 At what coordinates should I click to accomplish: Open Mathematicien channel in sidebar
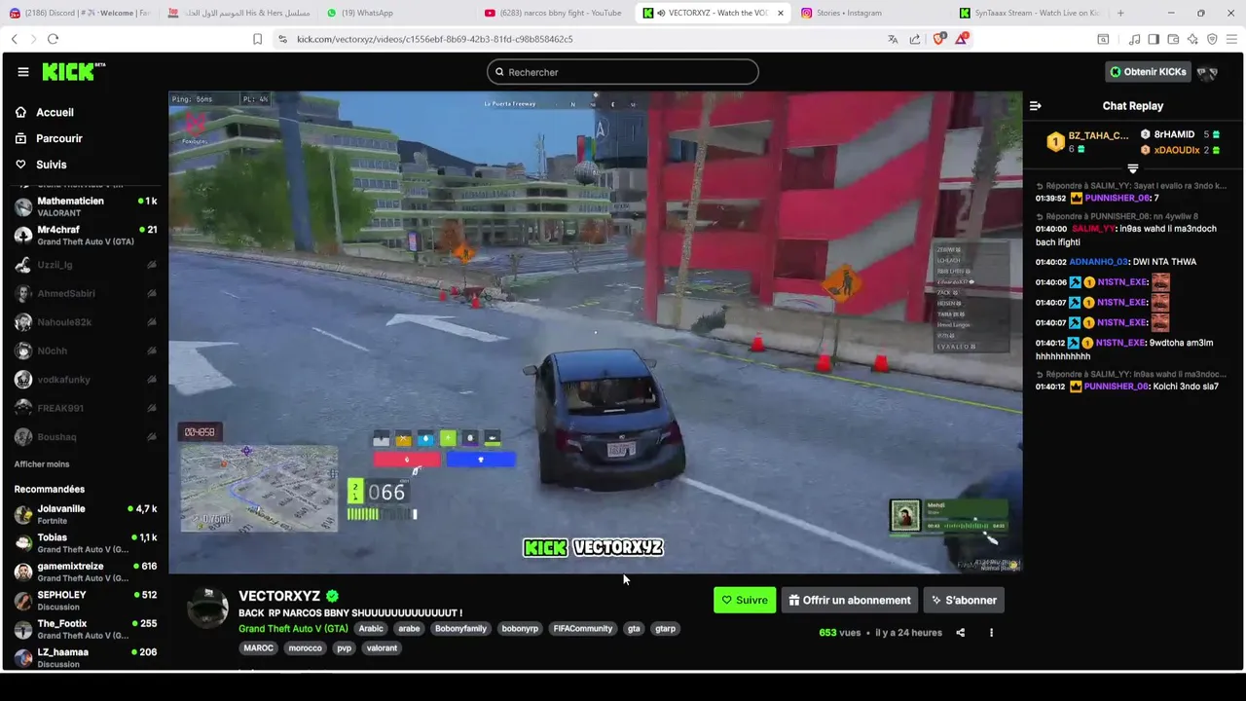coord(86,206)
